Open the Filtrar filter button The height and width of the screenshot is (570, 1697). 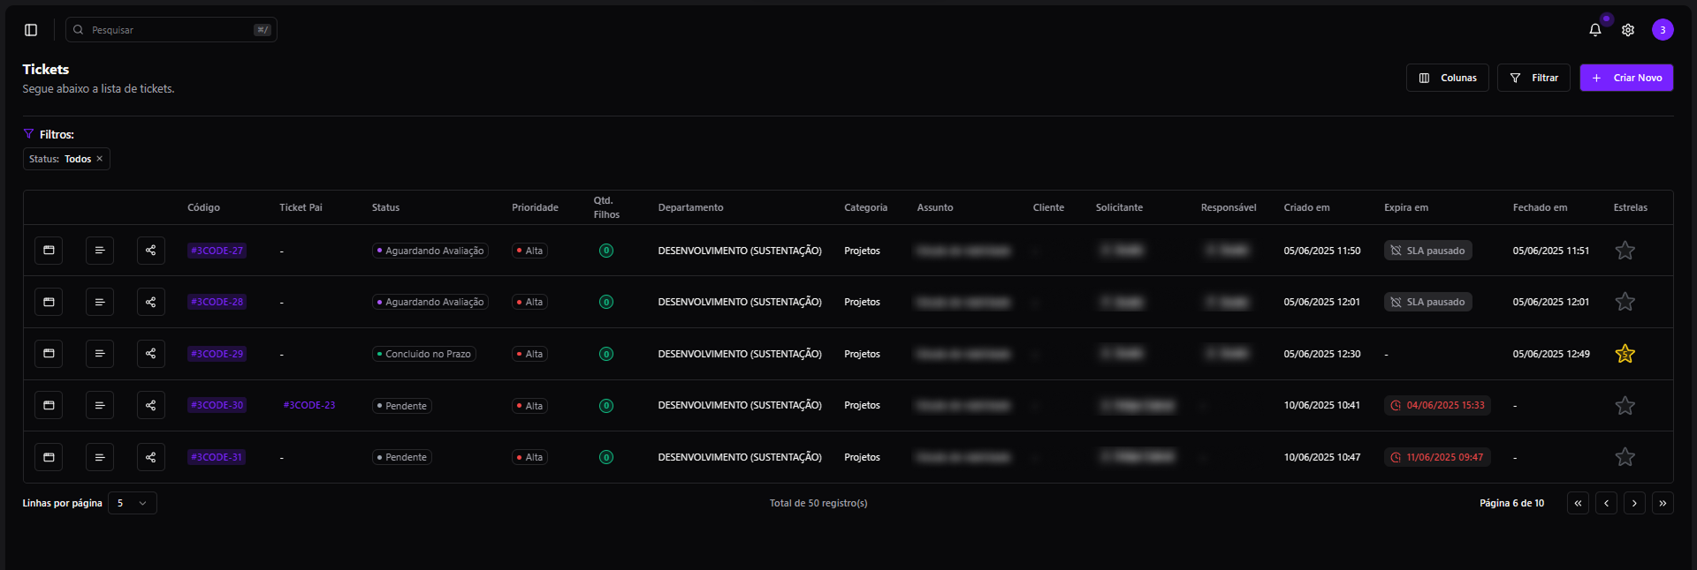[x=1533, y=78]
